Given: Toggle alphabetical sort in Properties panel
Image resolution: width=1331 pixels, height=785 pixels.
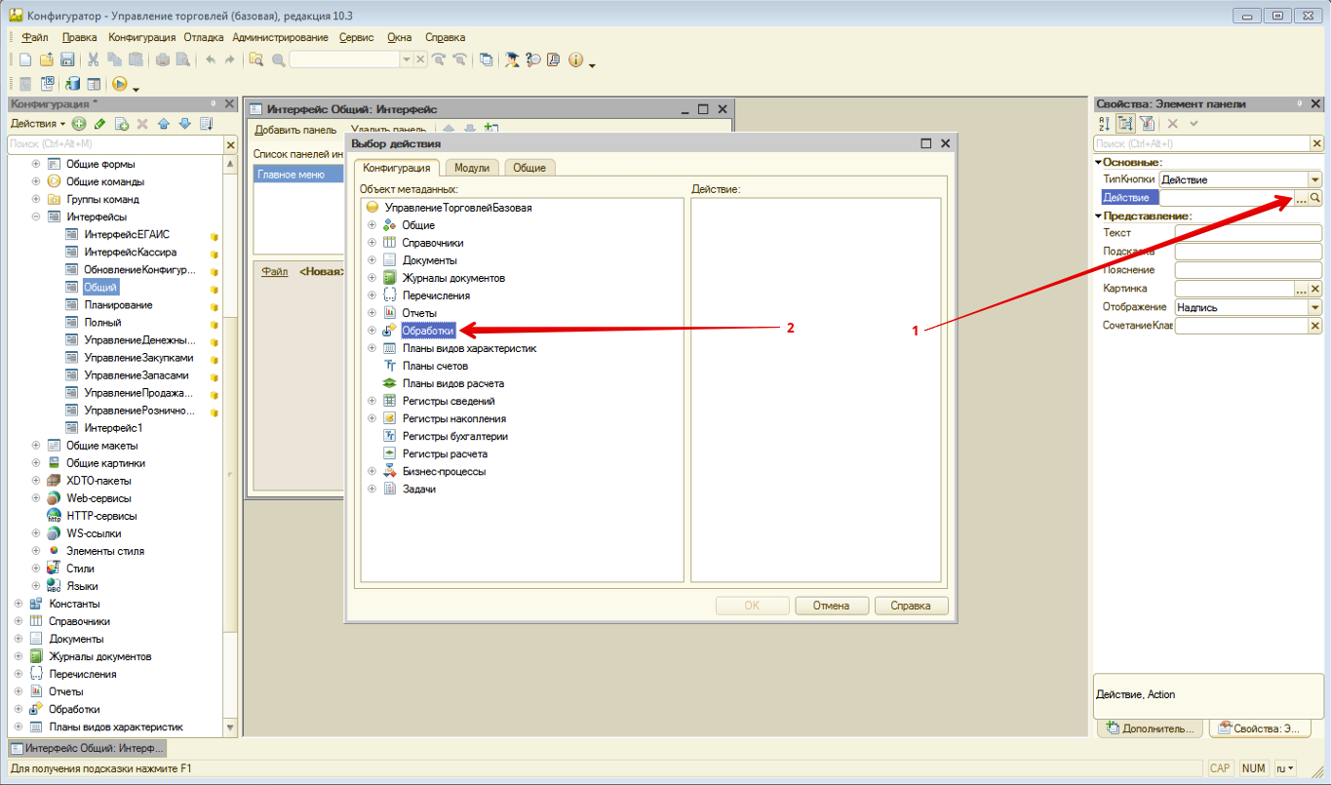Looking at the screenshot, I should coord(1104,124).
